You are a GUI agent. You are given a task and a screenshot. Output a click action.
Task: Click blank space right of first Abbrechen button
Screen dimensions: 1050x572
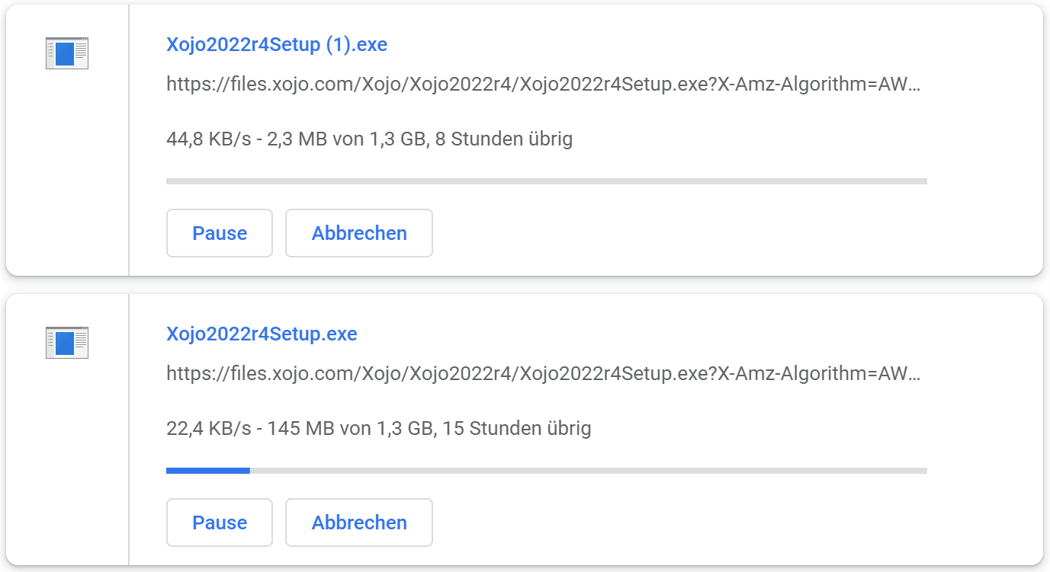pos(686,233)
